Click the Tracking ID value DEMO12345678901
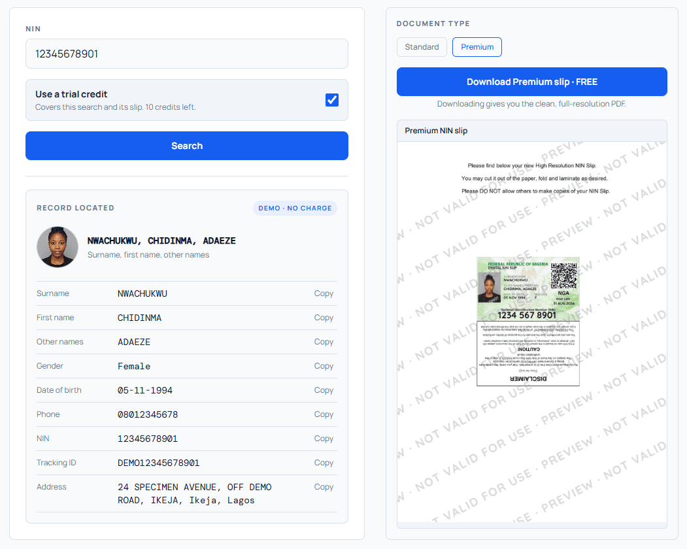This screenshot has width=687, height=549. [x=159, y=463]
